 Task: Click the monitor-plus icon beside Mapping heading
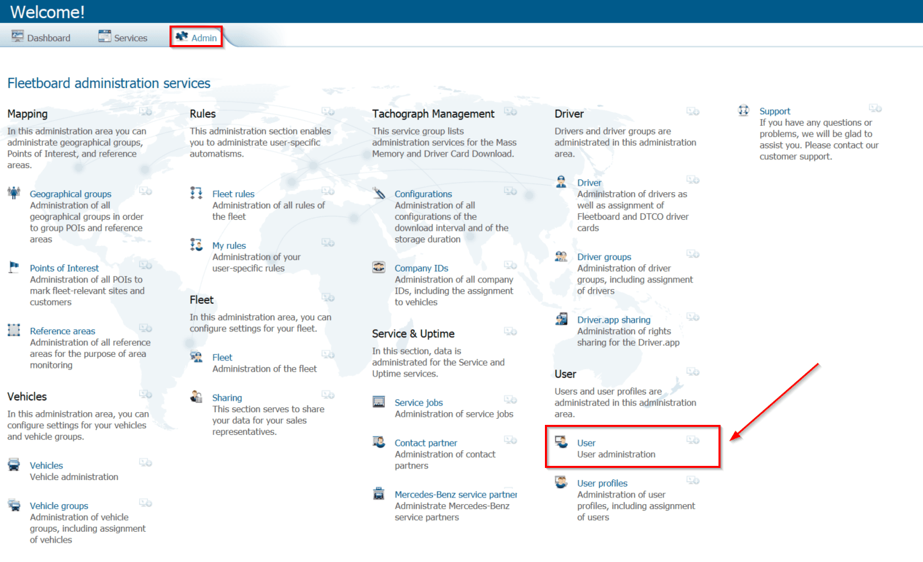click(x=145, y=111)
